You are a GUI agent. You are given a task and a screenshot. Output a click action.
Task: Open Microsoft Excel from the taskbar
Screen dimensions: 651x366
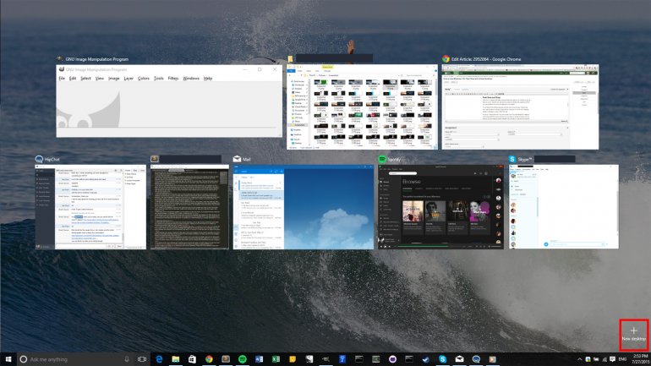click(x=276, y=359)
